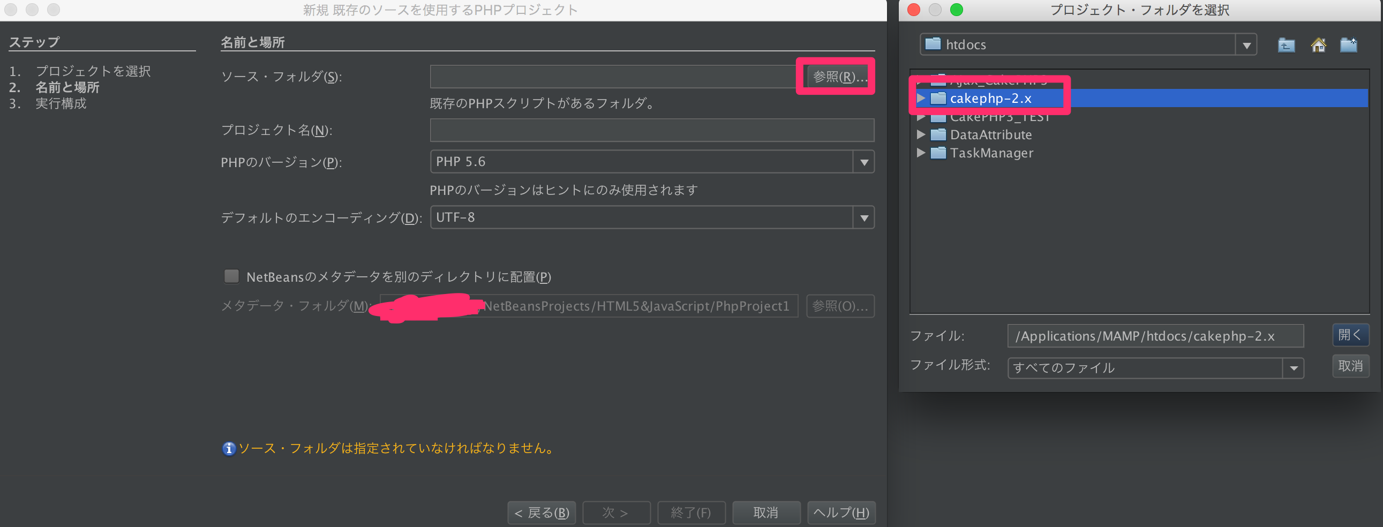Screen dimensions: 1383x527
Task: Enable NetBeansのメタデータを別のディレクトリに配置 checkbox
Action: point(231,276)
